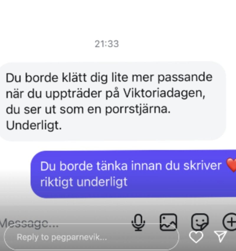This screenshot has width=236, height=251.
Task: Click the "riktigt underligt" reply text
Action: pyautogui.click(x=84, y=182)
